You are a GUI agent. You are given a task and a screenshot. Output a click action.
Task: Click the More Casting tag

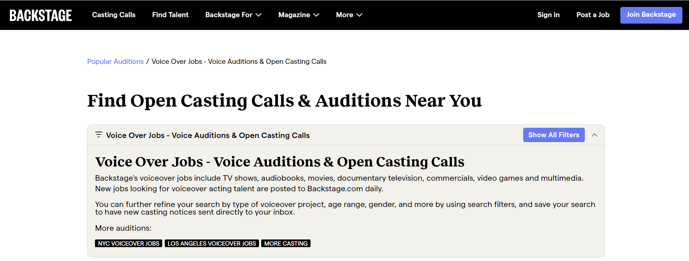click(x=286, y=243)
